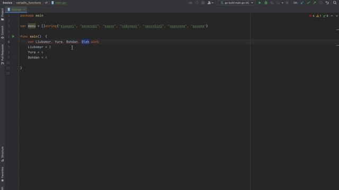
Task: Click the yellow warnings indicator
Action: coord(319,16)
